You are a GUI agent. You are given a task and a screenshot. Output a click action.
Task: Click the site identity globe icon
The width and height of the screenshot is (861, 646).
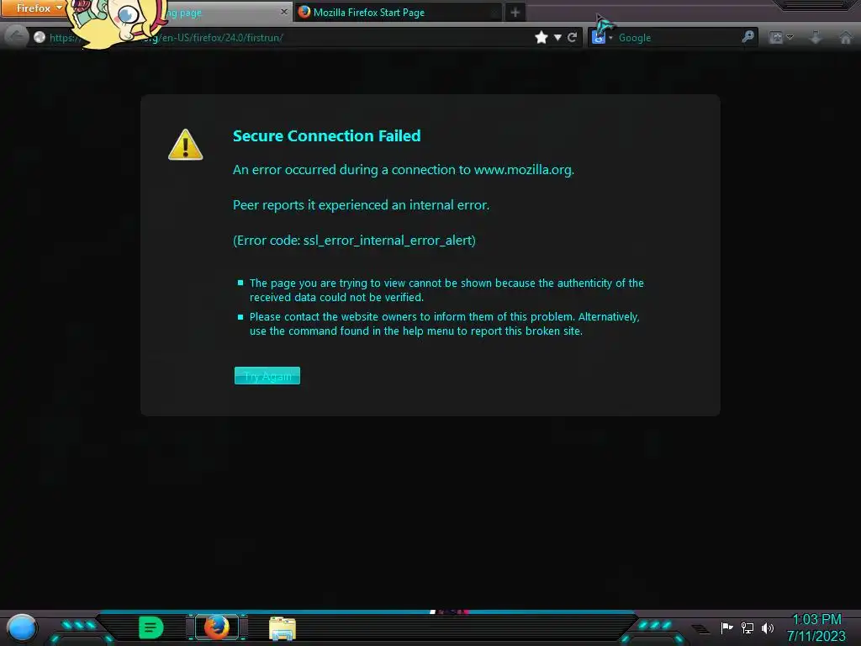coord(39,37)
